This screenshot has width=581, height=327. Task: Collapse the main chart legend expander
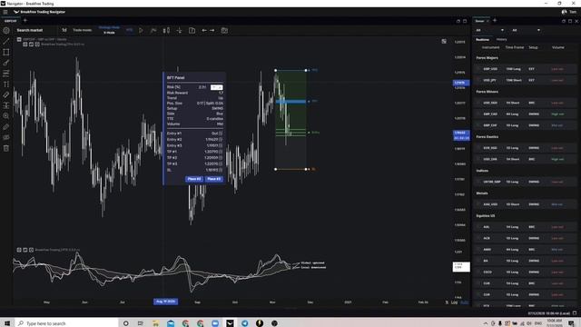[19, 39]
